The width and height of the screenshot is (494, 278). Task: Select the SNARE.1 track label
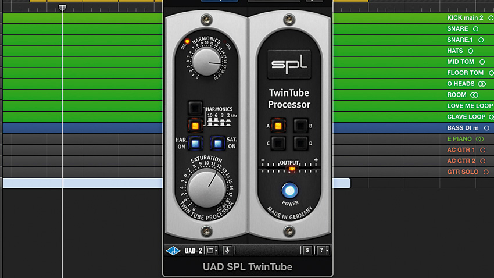[x=460, y=40]
